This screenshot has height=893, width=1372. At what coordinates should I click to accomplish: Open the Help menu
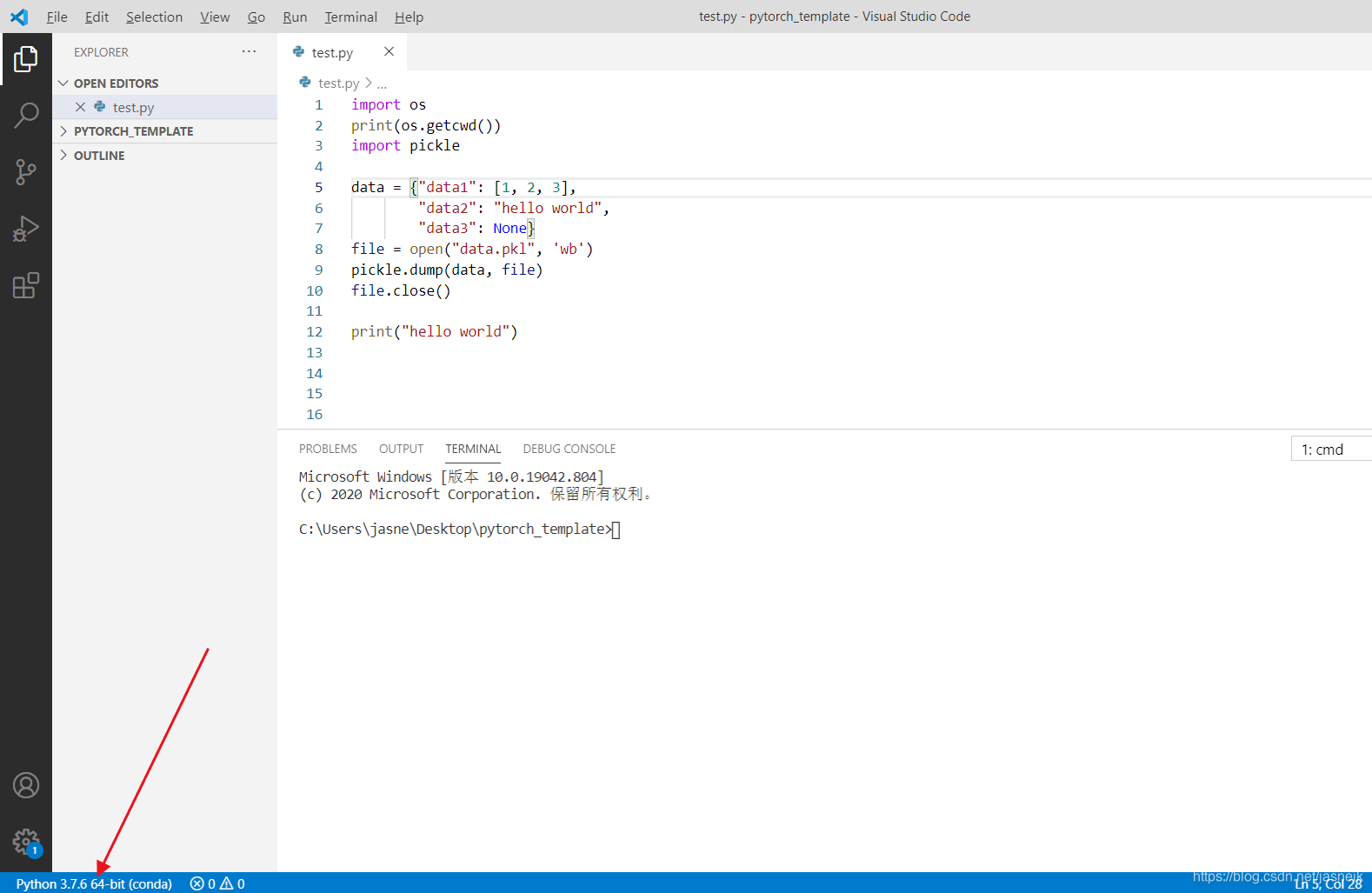(x=409, y=17)
